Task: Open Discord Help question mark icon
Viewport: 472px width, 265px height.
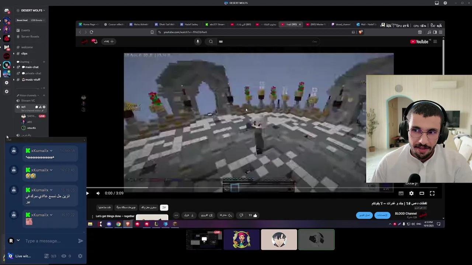Action: pyautogui.click(x=445, y=3)
